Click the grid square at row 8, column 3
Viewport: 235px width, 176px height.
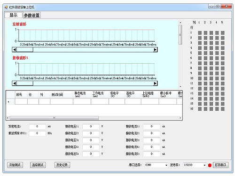click(x=211, y=68)
